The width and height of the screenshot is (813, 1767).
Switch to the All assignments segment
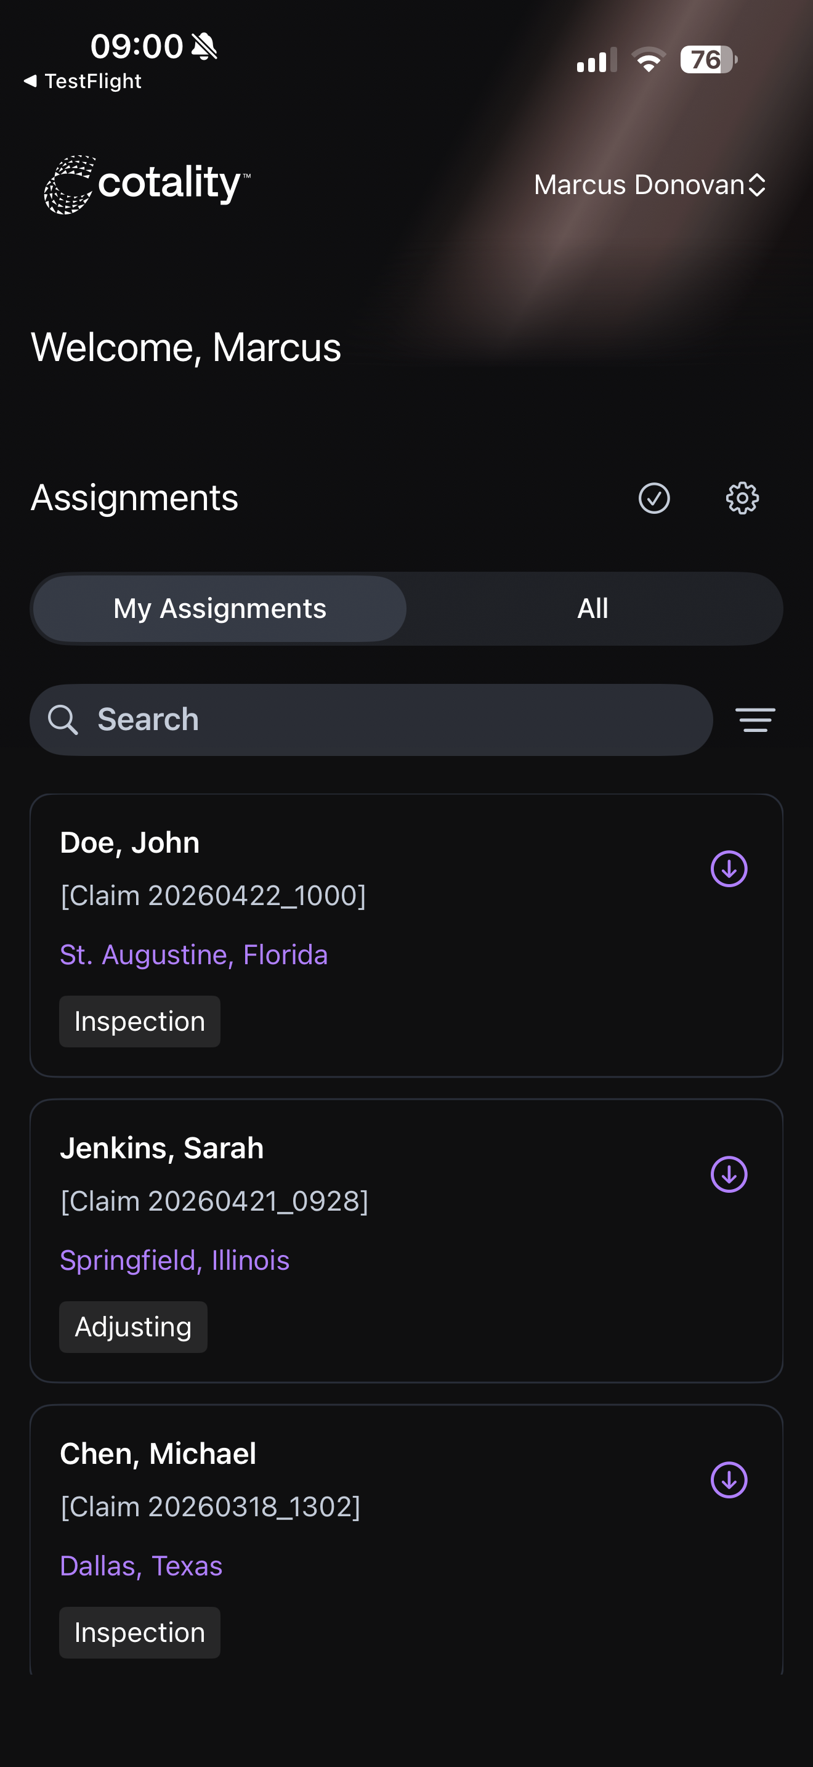pyautogui.click(x=593, y=609)
